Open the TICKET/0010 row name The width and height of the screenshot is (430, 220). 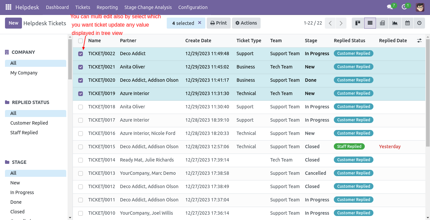pos(102,213)
